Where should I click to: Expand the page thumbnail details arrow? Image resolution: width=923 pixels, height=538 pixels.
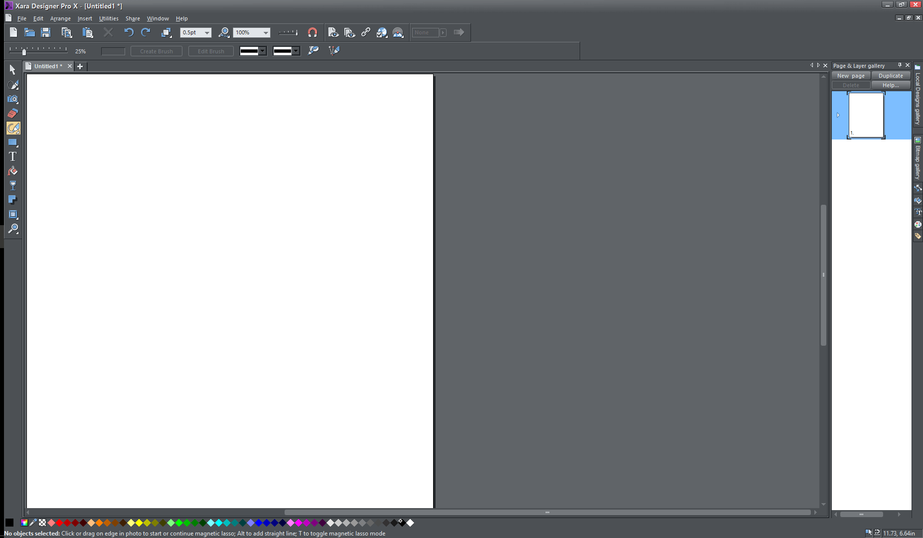tap(839, 115)
